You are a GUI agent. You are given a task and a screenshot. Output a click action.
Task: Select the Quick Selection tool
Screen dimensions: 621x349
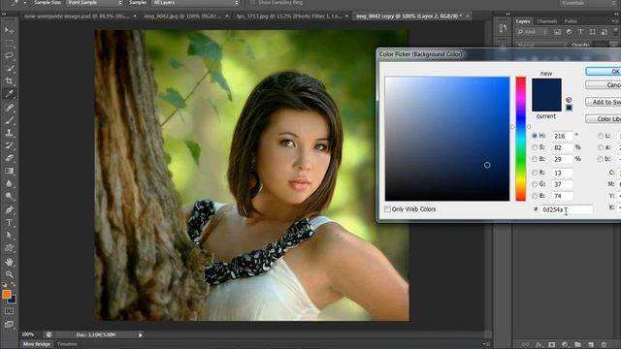tap(9, 68)
